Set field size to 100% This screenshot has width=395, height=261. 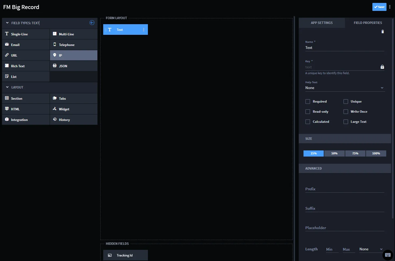[376, 153]
